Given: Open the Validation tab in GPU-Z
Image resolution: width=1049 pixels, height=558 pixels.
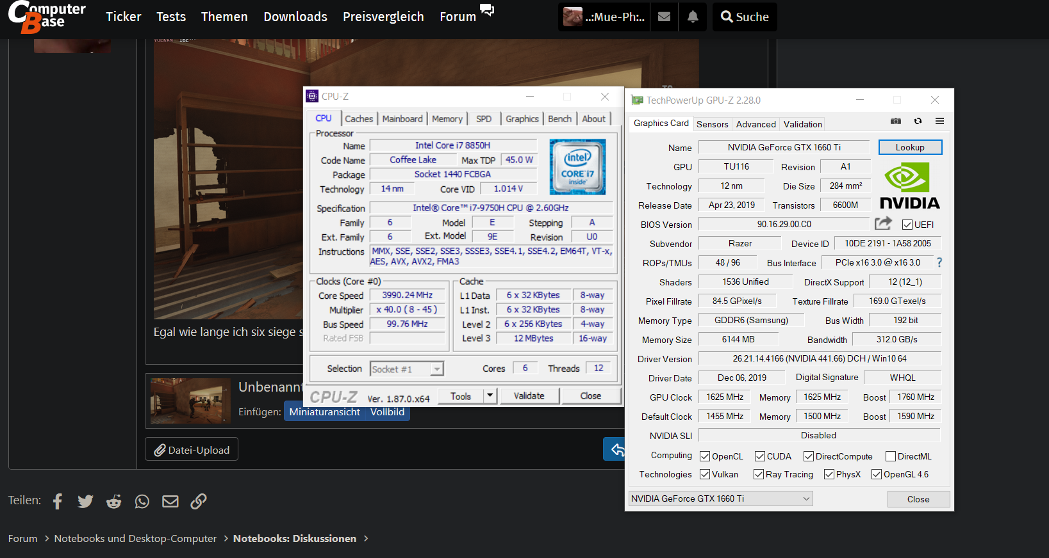Looking at the screenshot, I should 803,124.
